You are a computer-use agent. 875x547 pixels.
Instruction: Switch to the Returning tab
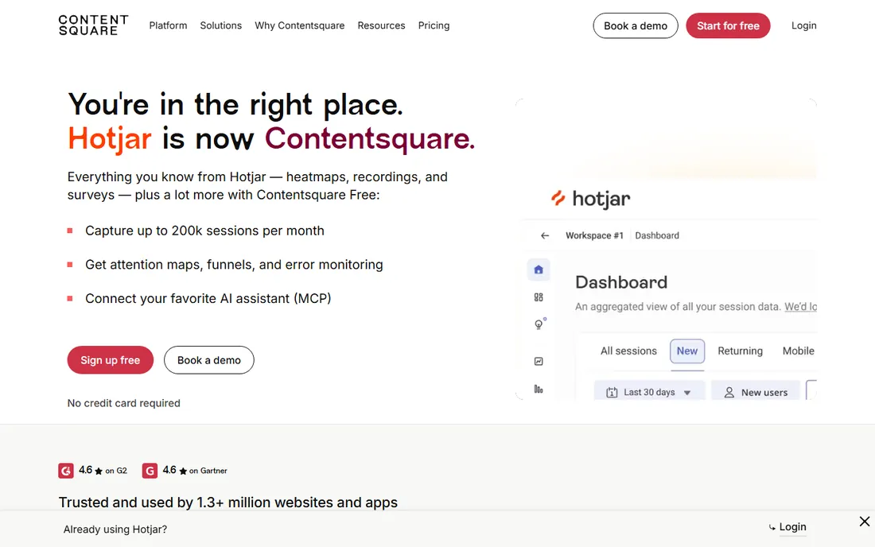click(x=740, y=351)
